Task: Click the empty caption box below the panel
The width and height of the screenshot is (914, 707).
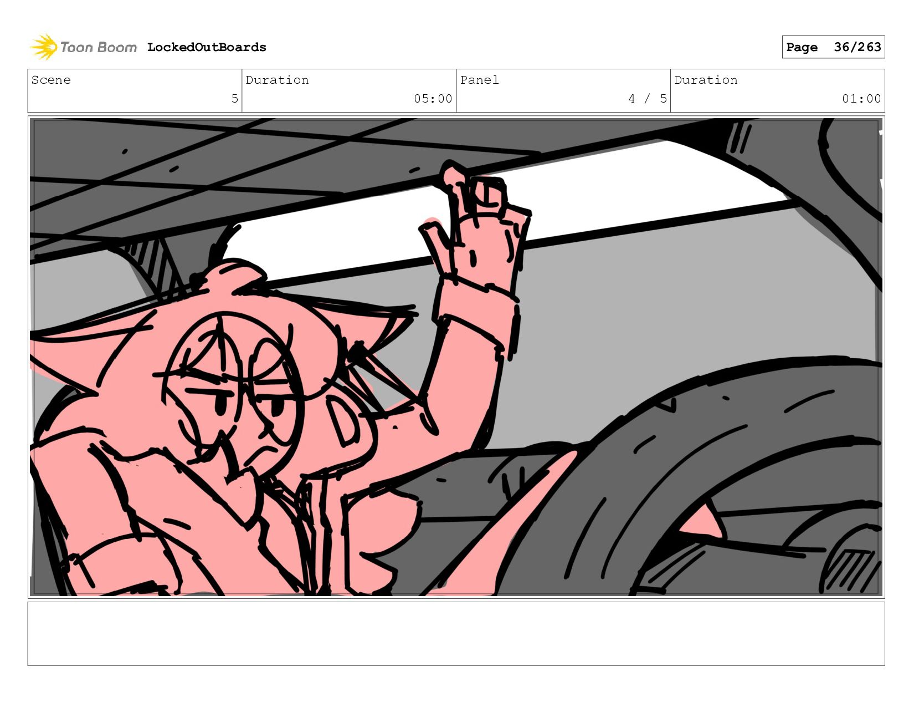Action: pos(456,634)
